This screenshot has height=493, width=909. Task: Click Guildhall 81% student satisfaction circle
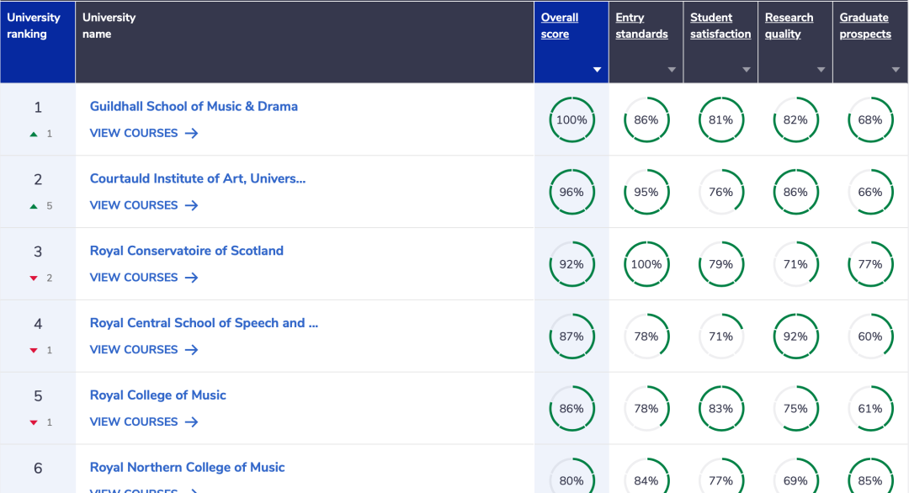click(721, 120)
